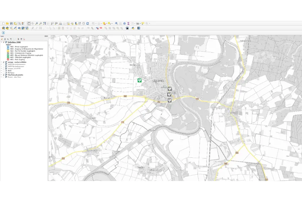
Task: Refresh the map canvas
Action: coord(88,23)
